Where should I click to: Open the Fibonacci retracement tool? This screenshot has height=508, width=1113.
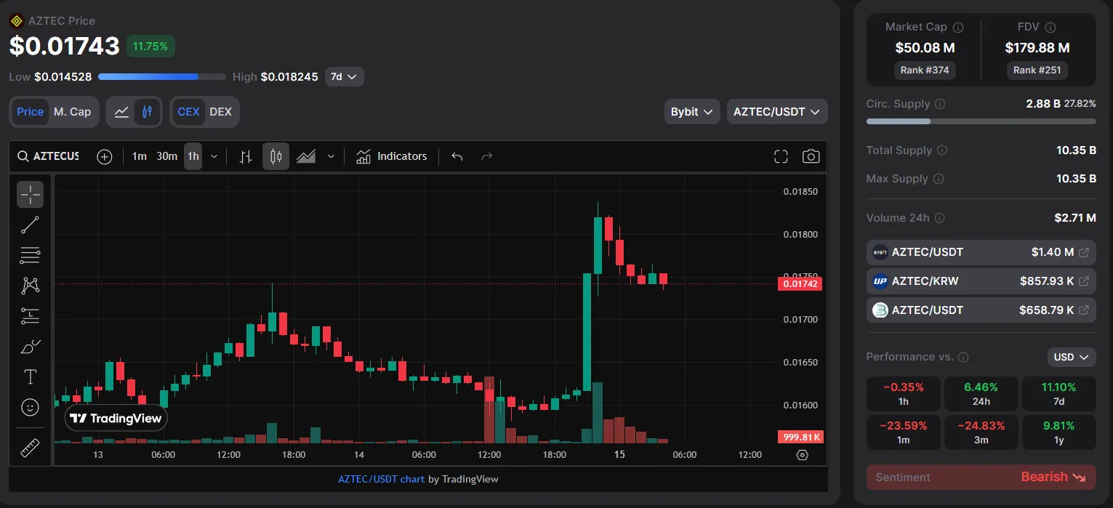[30, 255]
